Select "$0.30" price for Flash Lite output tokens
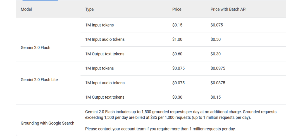This screenshot has height=138, width=286. point(177,97)
